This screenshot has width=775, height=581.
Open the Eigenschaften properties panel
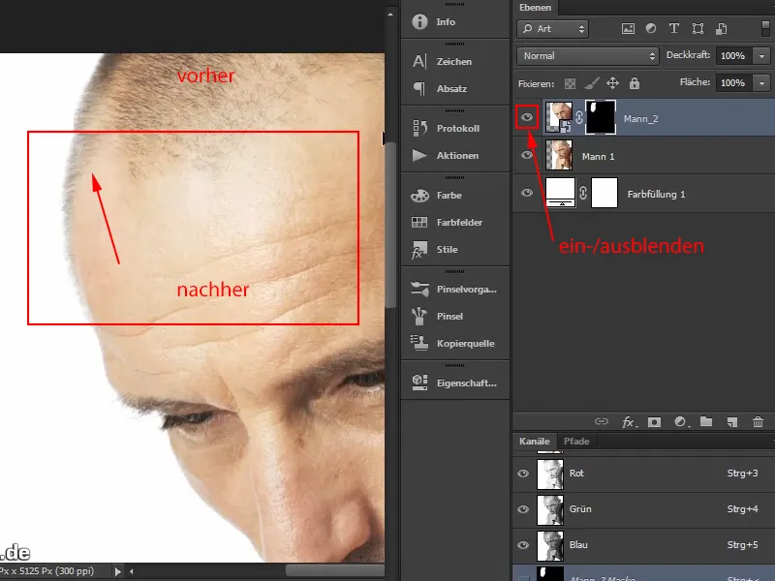454,382
